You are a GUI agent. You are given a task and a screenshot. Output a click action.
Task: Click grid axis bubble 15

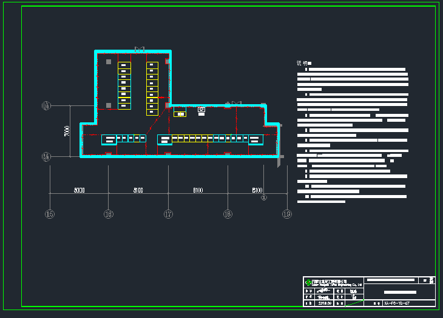[50, 214]
